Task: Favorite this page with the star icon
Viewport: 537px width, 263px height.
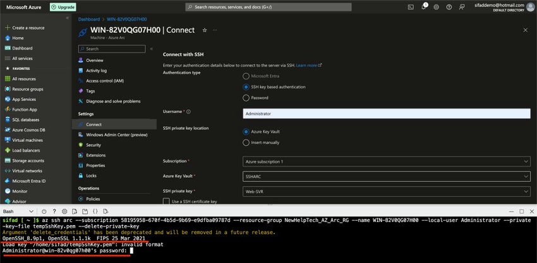Action: (205, 30)
